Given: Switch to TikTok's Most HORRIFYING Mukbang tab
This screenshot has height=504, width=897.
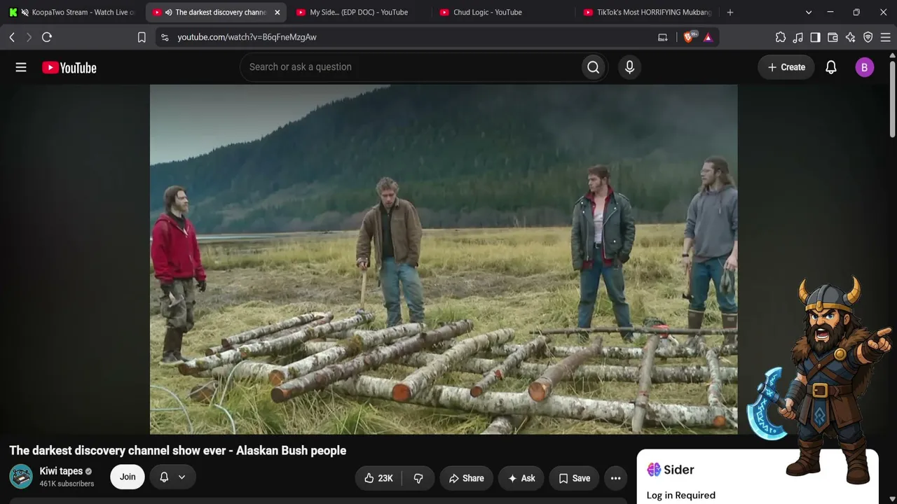Looking at the screenshot, I should click(x=646, y=12).
